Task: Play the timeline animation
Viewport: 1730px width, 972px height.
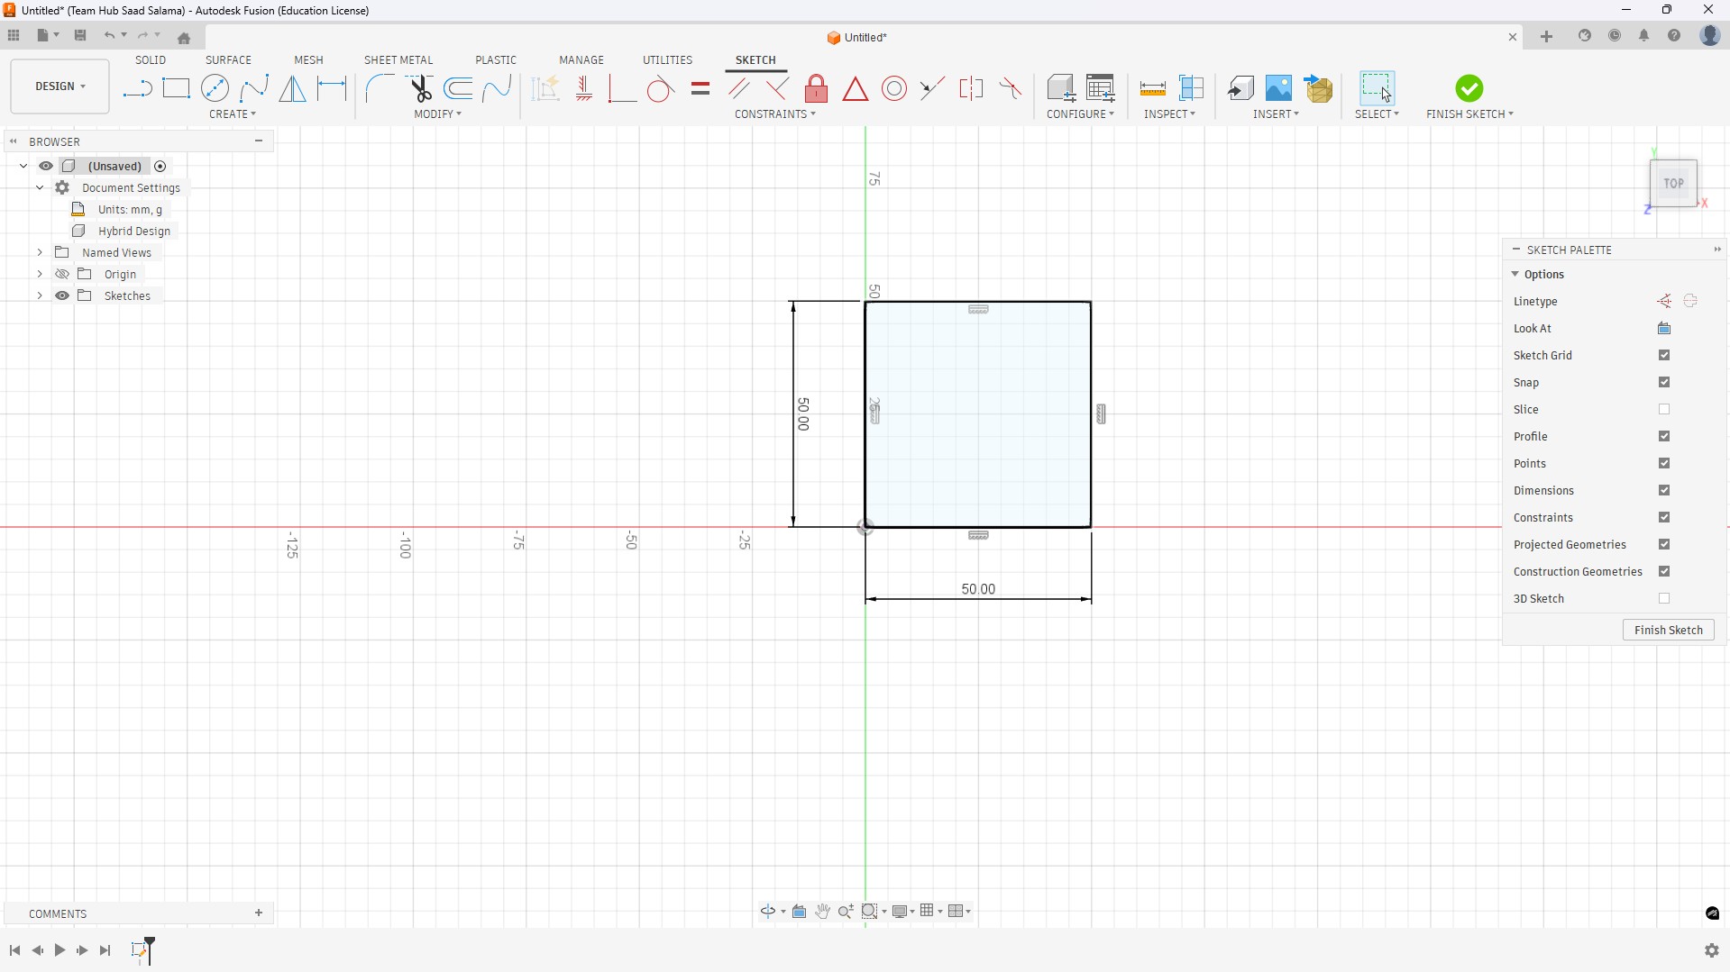Action: 59,950
